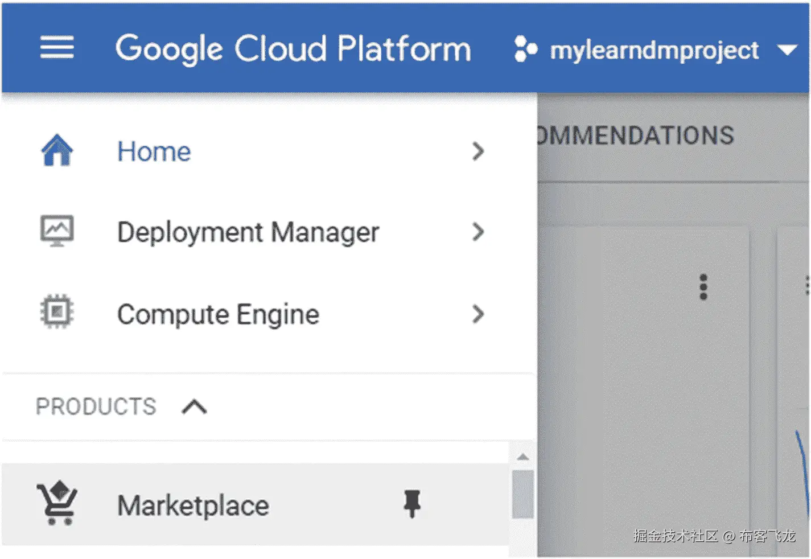Viewport: 811px width, 559px height.
Task: Open the project selector dropdown arrow
Action: [x=788, y=50]
